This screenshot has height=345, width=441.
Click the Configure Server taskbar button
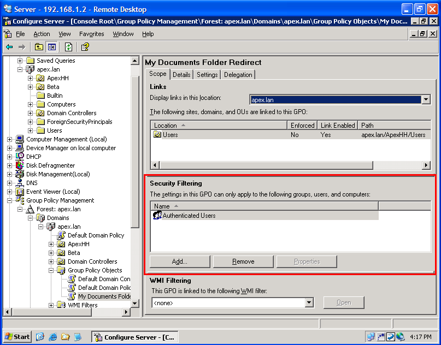click(x=135, y=337)
